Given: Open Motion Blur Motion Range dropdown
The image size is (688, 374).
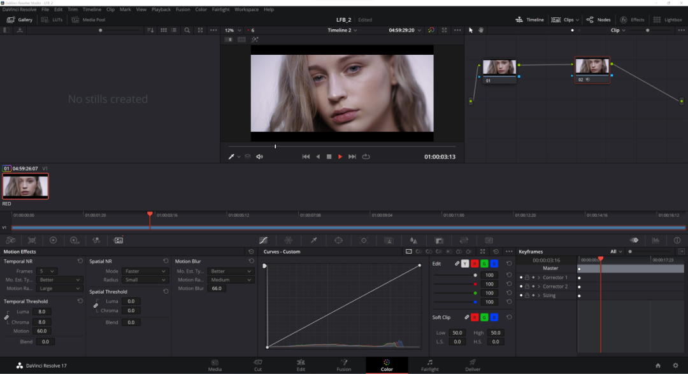Looking at the screenshot, I should coord(231,280).
